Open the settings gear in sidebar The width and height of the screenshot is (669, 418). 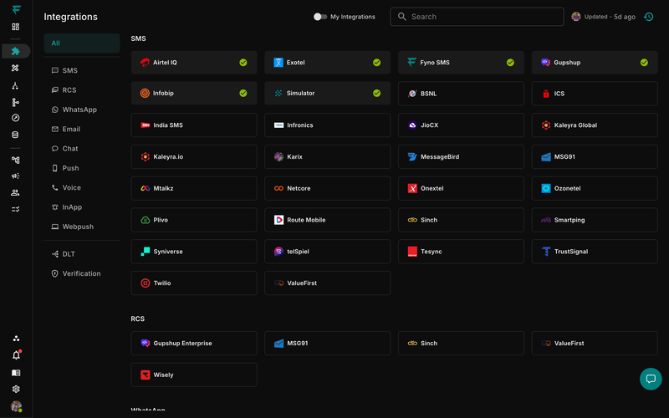pyautogui.click(x=16, y=389)
